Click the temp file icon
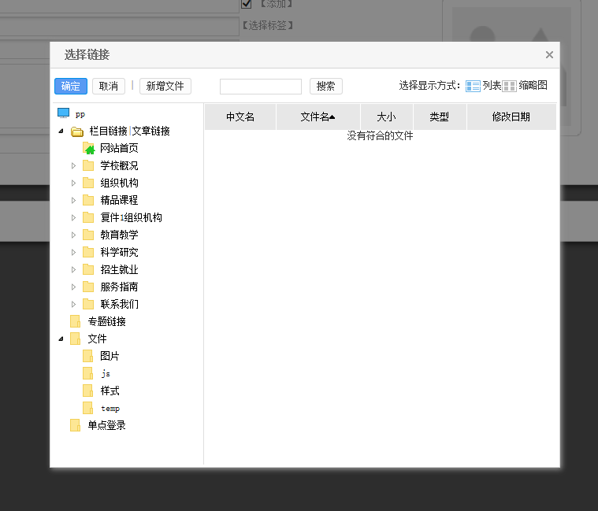Screen dimensions: 598x511 pyautogui.click(x=88, y=408)
